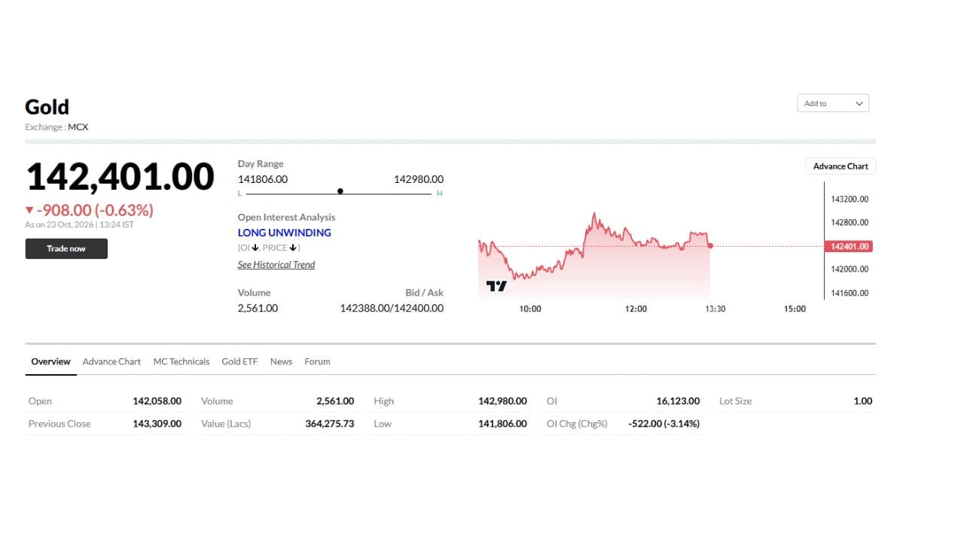Viewport: 964px width, 542px height.
Task: Select the Overview tab
Action: click(50, 361)
